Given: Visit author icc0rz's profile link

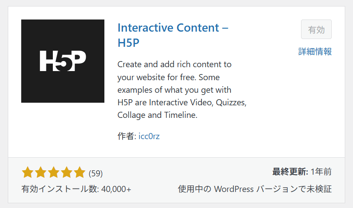Looking at the screenshot, I should 149,136.
